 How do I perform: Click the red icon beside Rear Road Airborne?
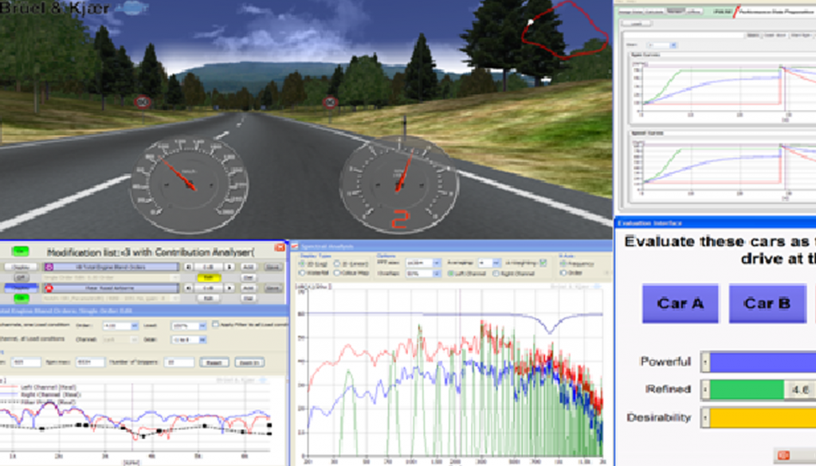(49, 288)
